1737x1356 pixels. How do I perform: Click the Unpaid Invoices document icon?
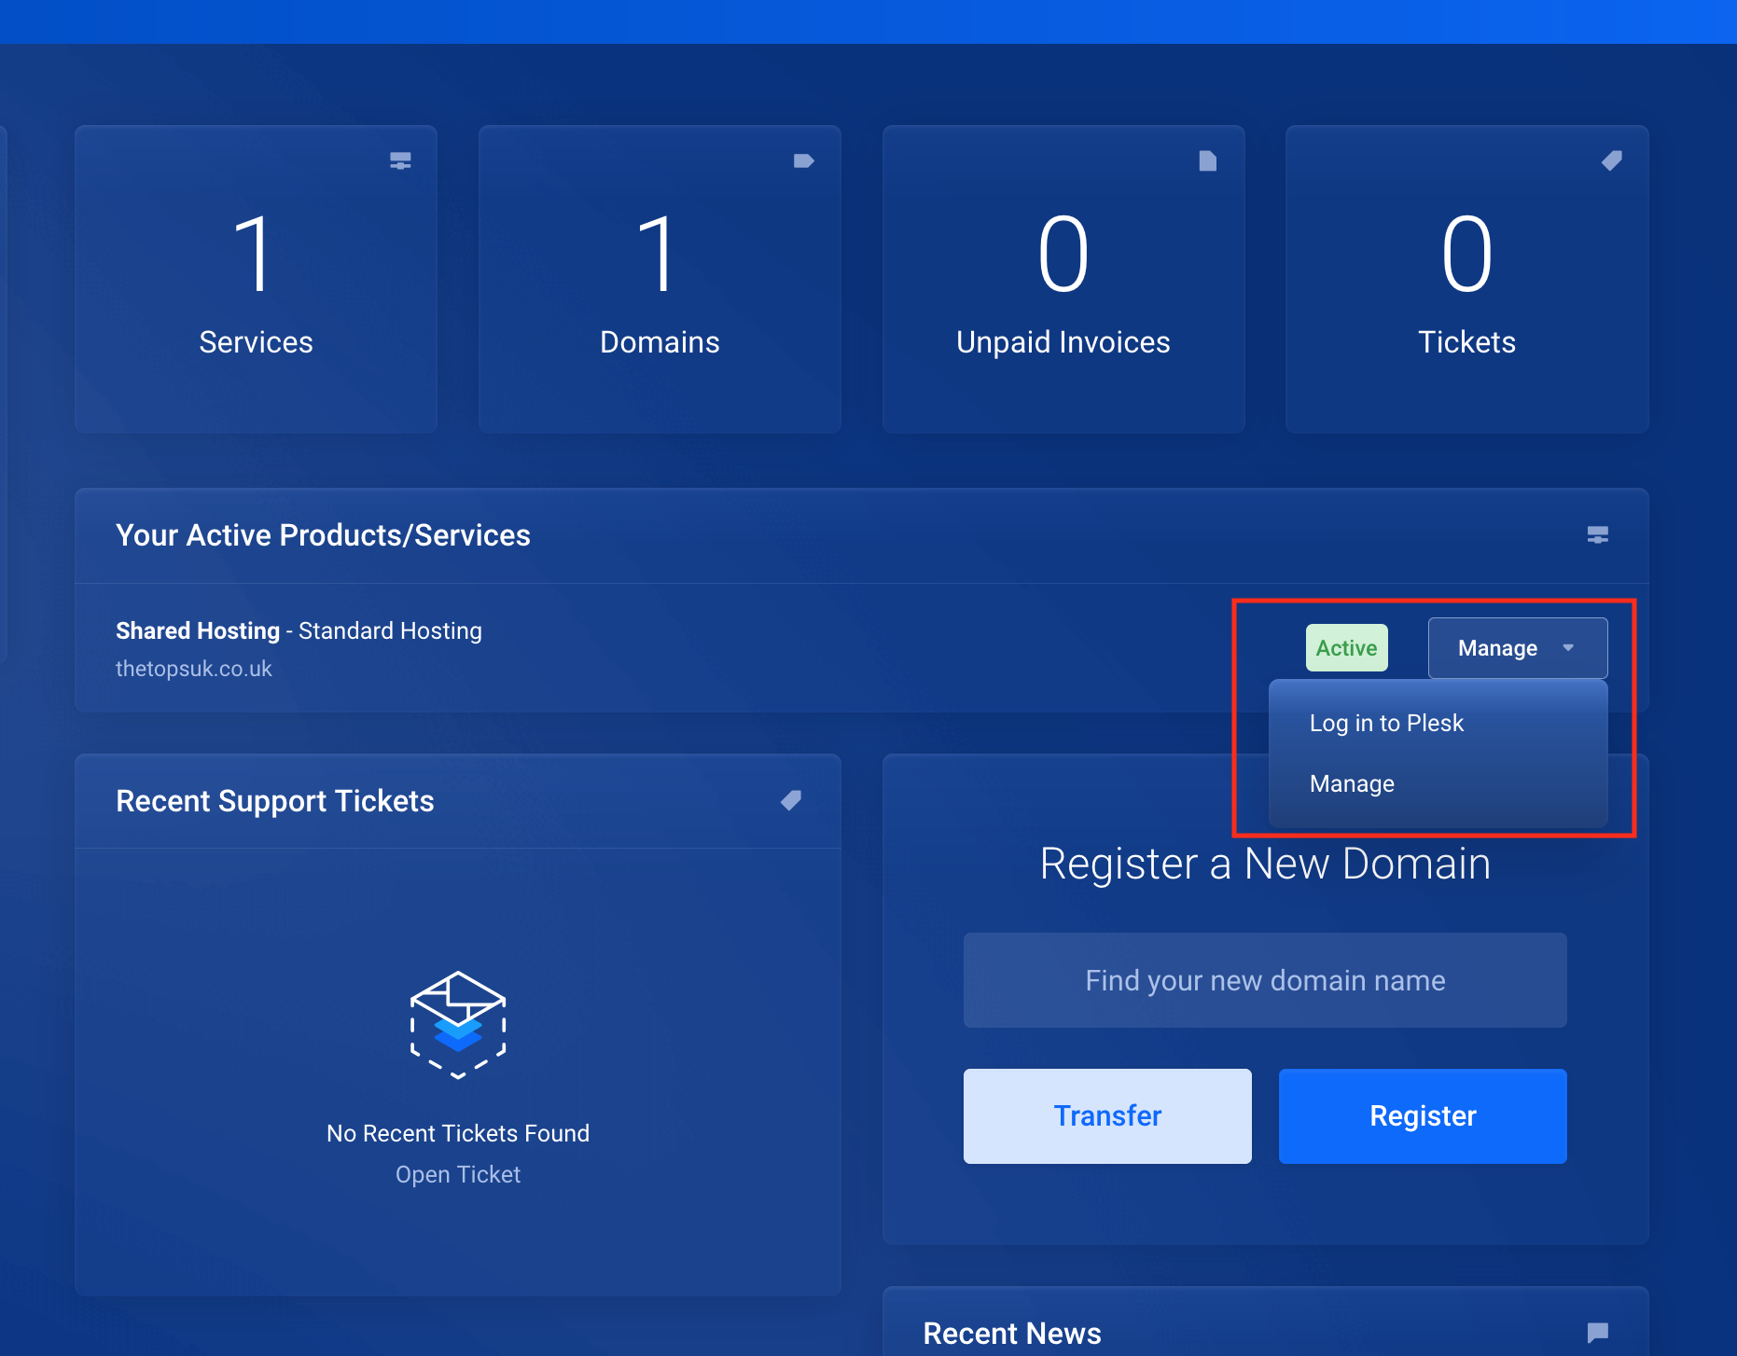tap(1208, 160)
